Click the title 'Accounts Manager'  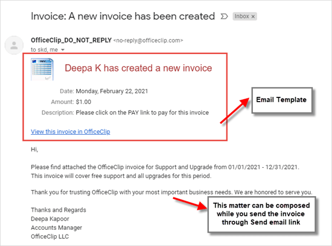tap(56, 227)
